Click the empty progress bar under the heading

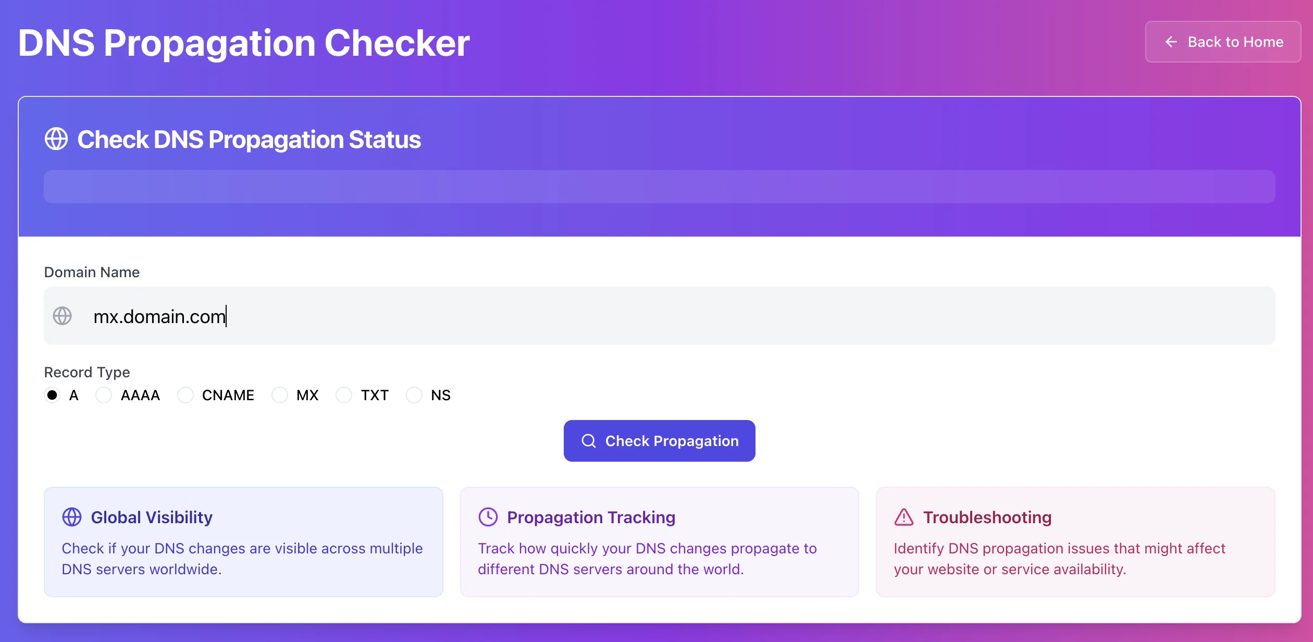tap(659, 187)
